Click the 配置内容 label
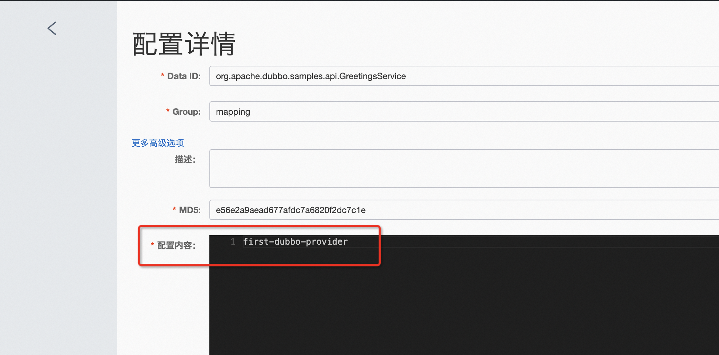 tap(176, 246)
